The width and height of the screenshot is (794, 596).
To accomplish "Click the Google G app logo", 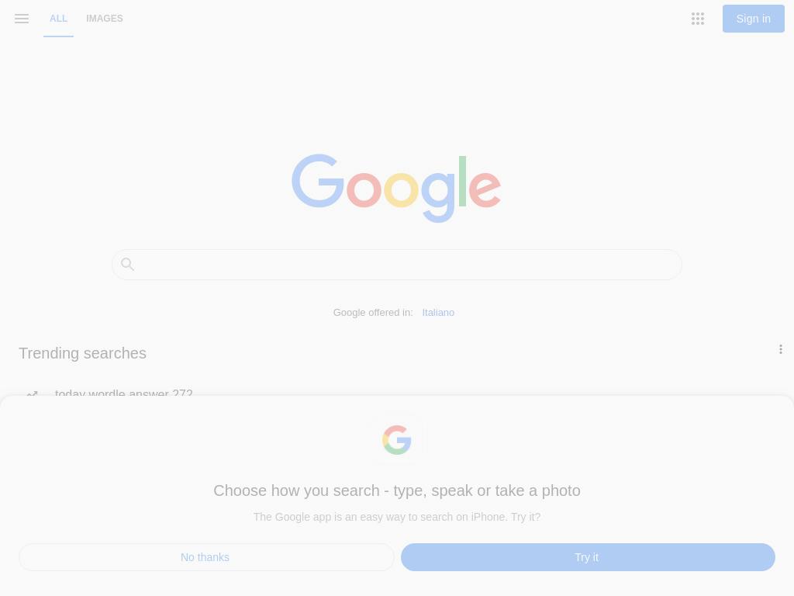I will (x=396, y=439).
